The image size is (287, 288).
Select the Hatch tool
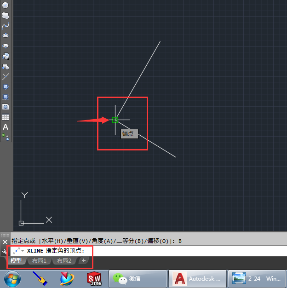6,86
